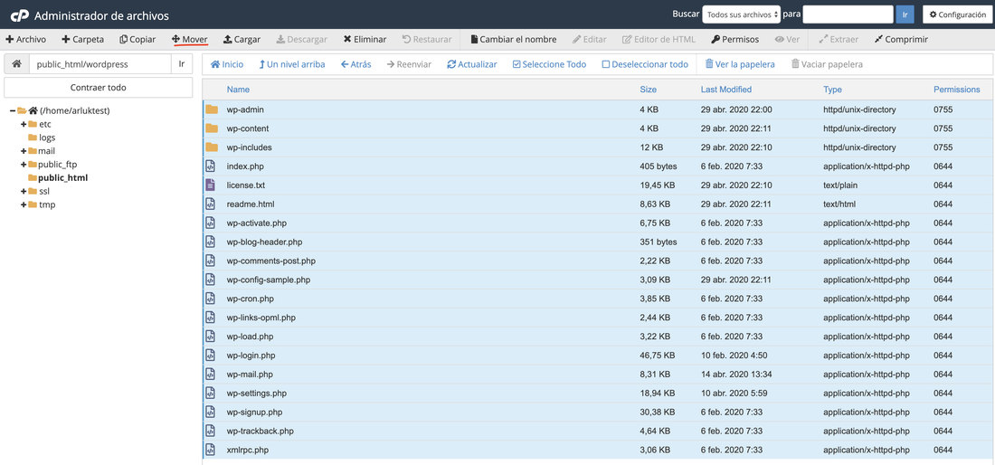Viewport: 995px width, 465px height.
Task: Click Vaciar papelera
Action: (x=827, y=64)
